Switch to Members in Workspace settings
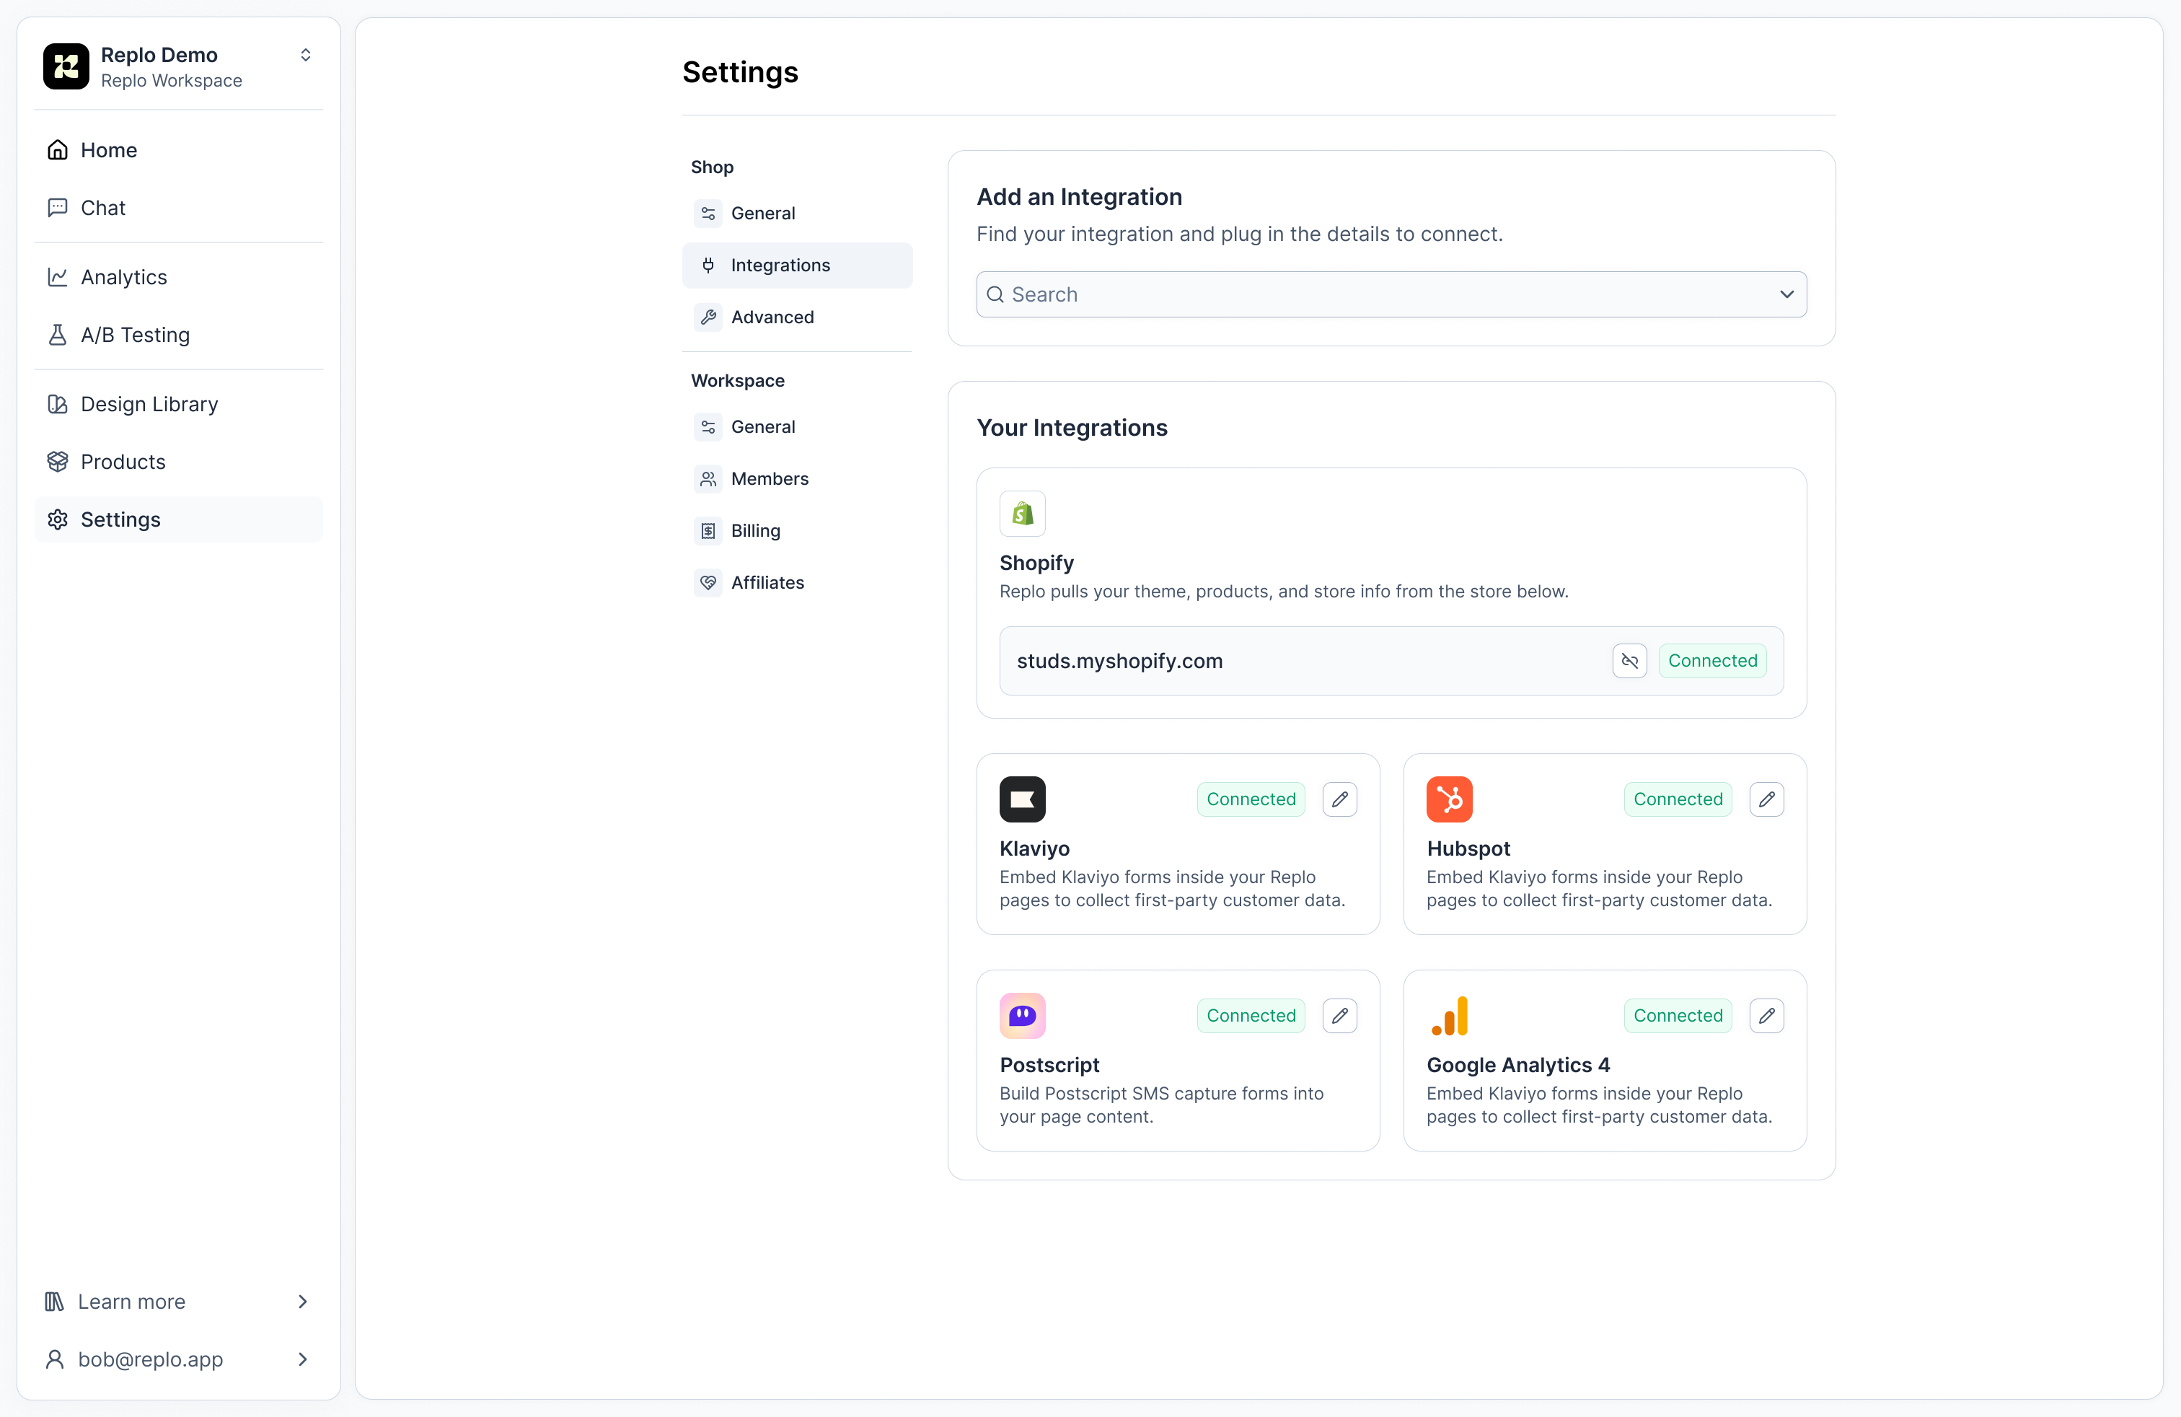2181x1417 pixels. click(x=770, y=478)
